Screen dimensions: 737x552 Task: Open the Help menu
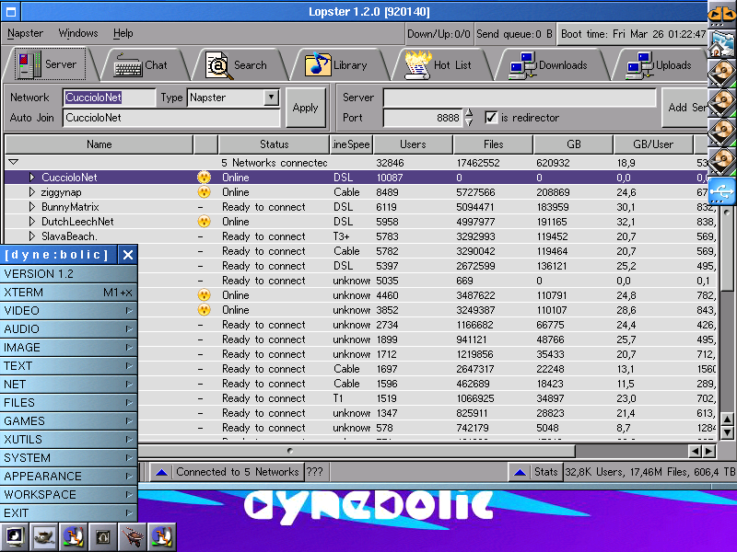123,33
